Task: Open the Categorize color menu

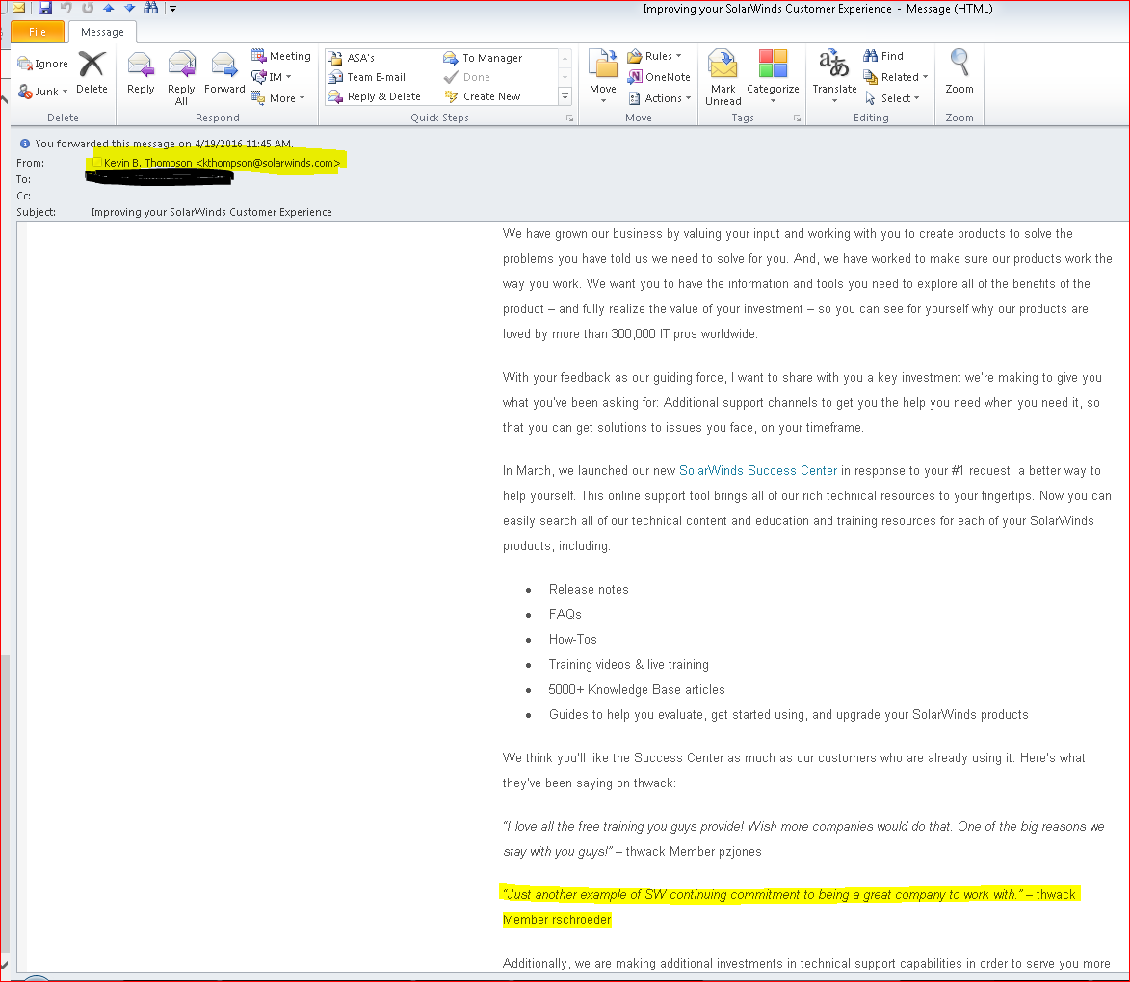Action: coord(773,76)
